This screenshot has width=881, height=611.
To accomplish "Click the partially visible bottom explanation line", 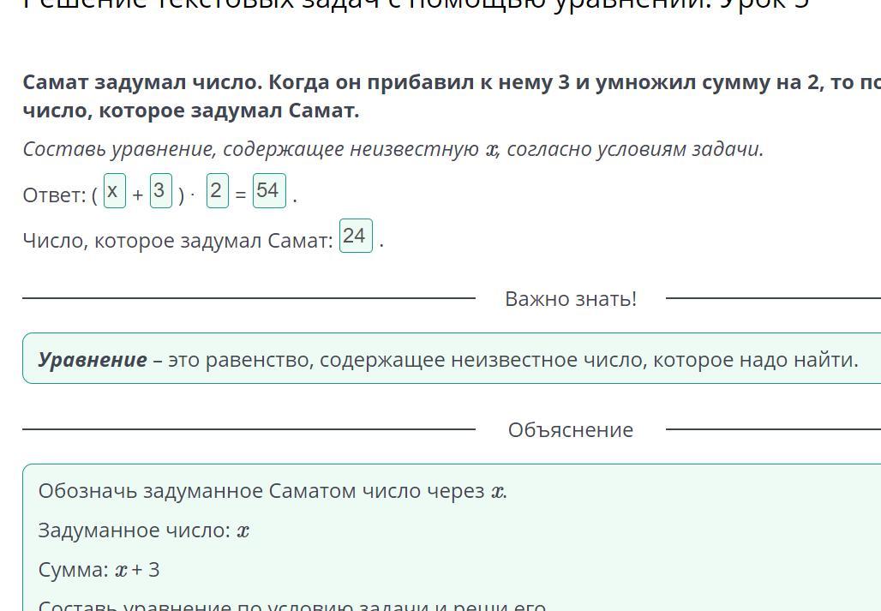I will click(291, 605).
